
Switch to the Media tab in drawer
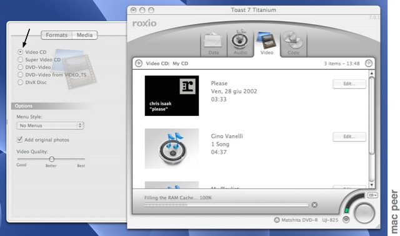coord(85,35)
